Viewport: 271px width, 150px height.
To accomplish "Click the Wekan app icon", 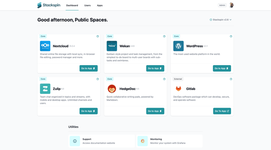I will 112,46.
